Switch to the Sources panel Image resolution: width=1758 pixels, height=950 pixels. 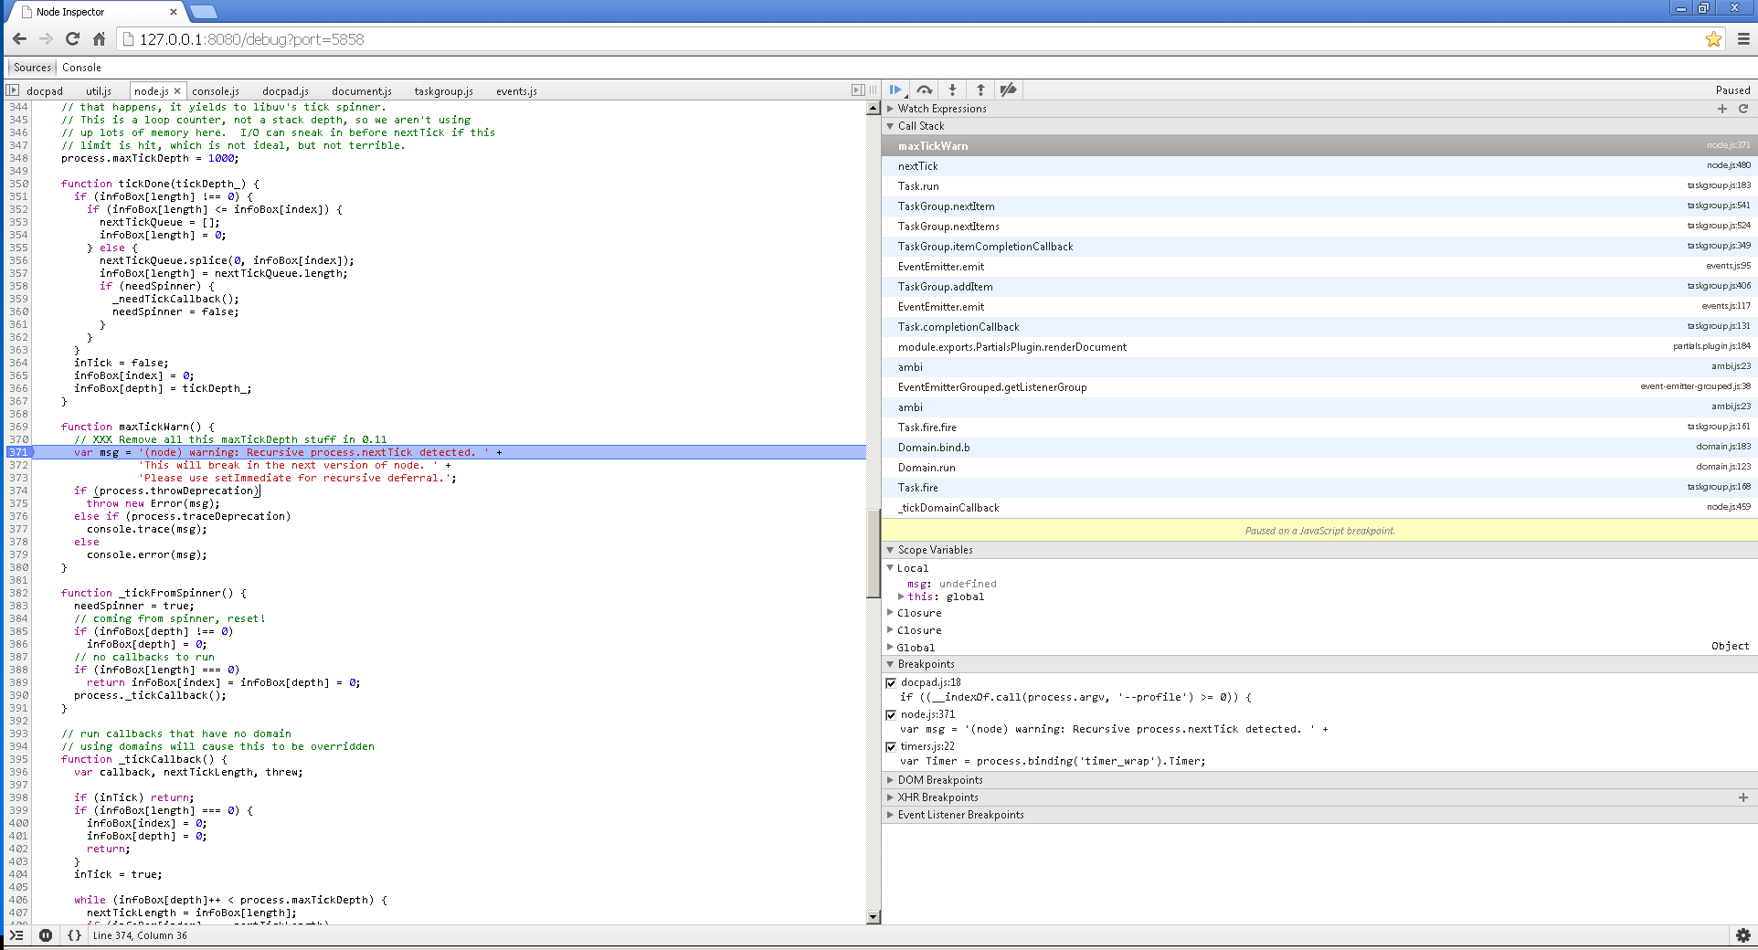pos(32,68)
